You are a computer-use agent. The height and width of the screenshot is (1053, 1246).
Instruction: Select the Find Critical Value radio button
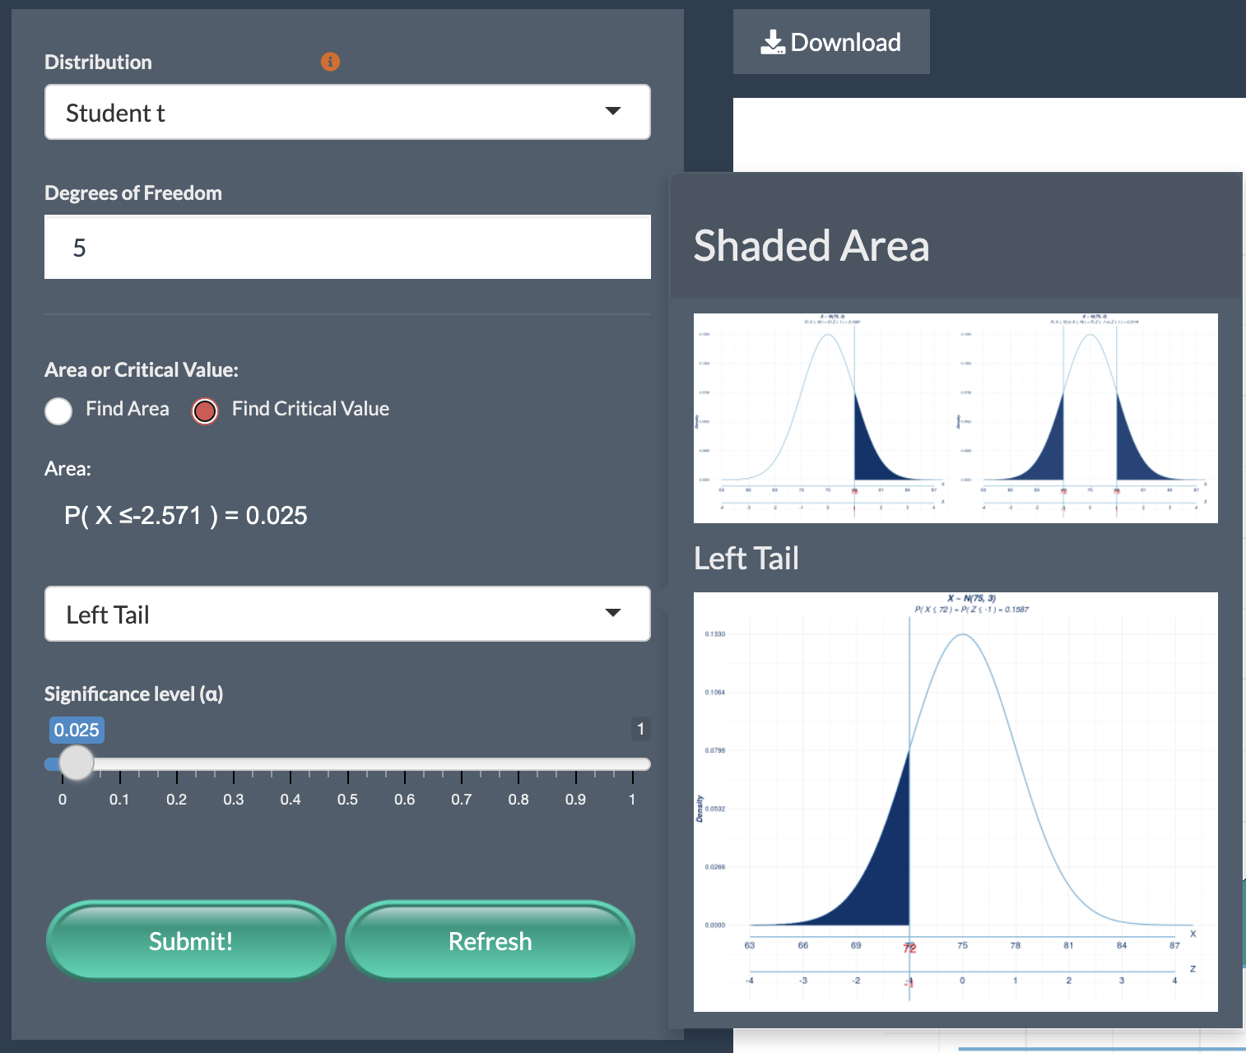204,411
